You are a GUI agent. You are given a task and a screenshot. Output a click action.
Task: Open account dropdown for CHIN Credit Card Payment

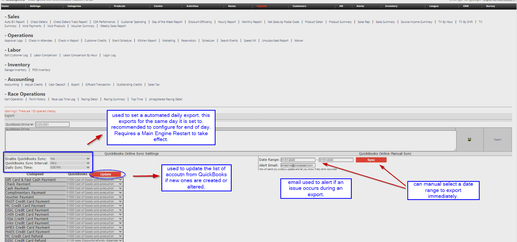(x=94, y=215)
